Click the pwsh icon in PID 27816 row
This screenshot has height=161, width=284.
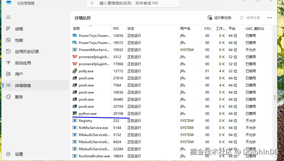click(x=74, y=78)
